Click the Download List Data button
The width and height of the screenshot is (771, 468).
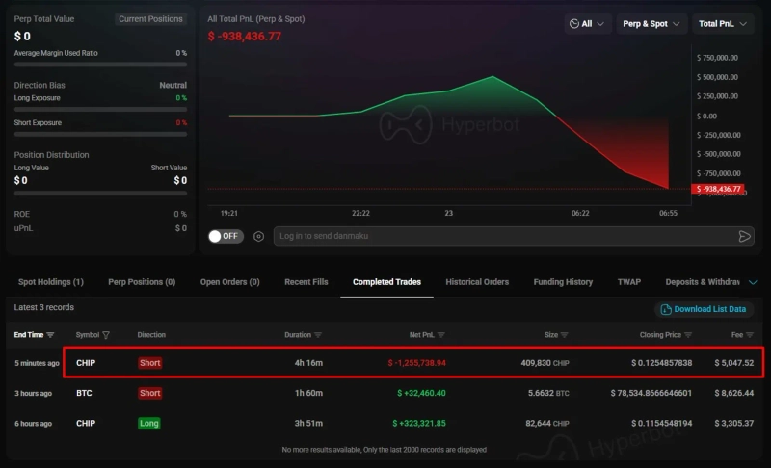(705, 309)
